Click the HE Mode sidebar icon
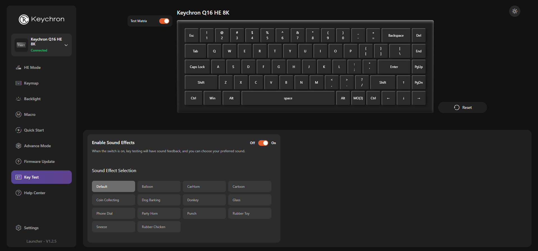 click(x=19, y=67)
